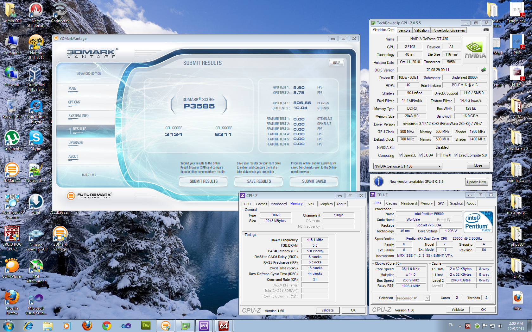Click the EN language indicator in taskbar

coord(451,325)
